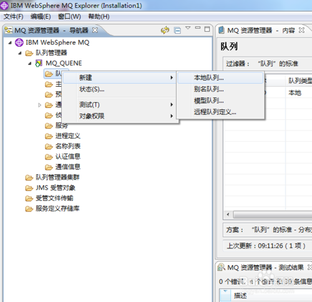Collapse the MQ_QUENE tree node
Image resolution: width=312 pixels, height=302 pixels.
click(x=30, y=63)
